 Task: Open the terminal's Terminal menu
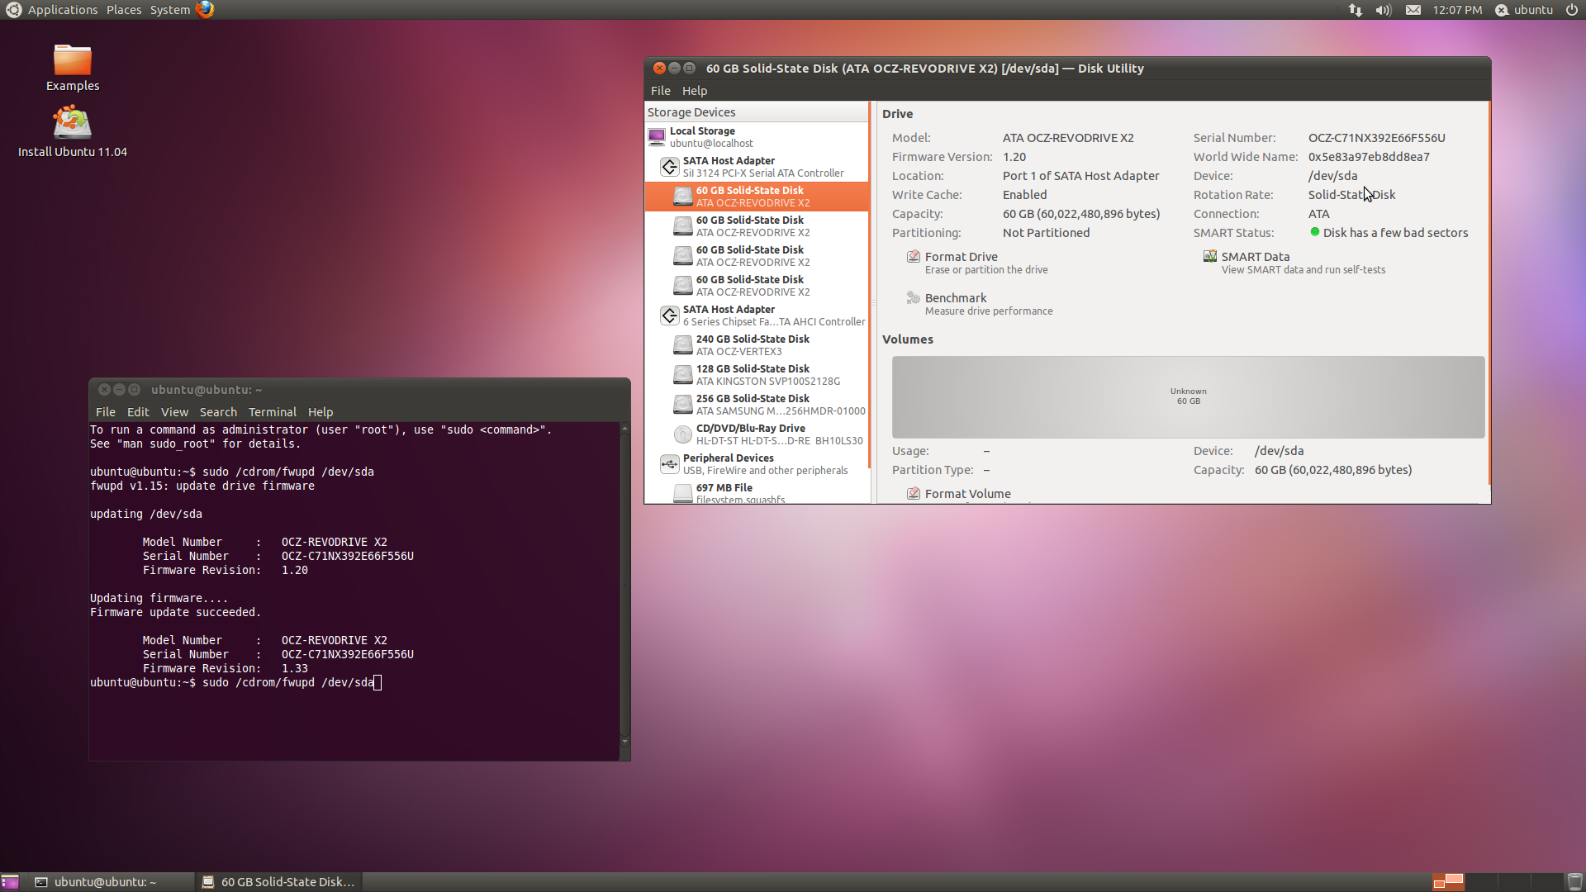click(273, 412)
